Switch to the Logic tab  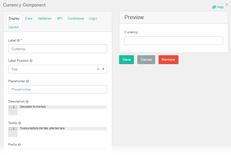pos(93,19)
